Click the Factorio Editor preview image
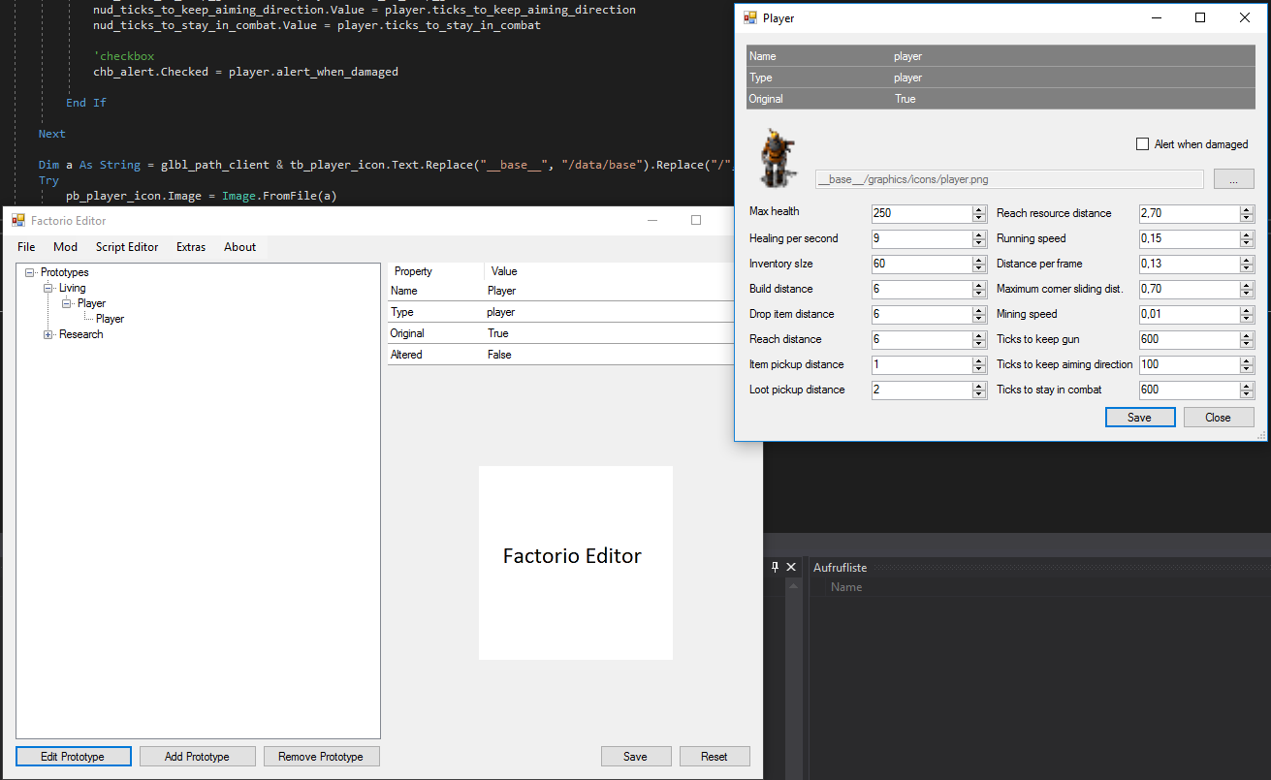 click(576, 563)
